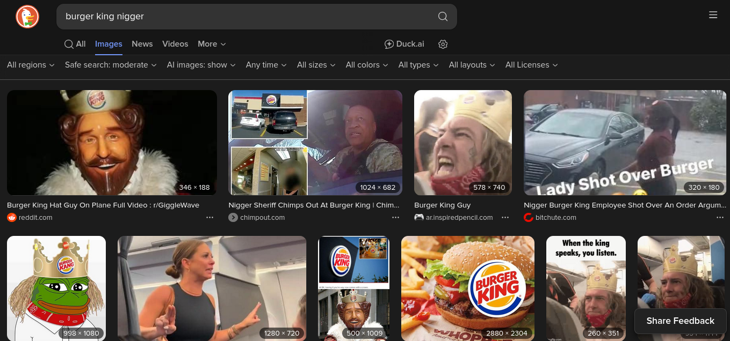Image resolution: width=730 pixels, height=341 pixels.
Task: Expand the More search categories menu
Action: pos(212,44)
